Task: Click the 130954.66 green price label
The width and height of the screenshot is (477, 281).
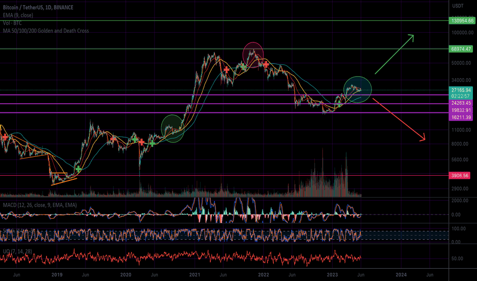Action: click(x=462, y=20)
